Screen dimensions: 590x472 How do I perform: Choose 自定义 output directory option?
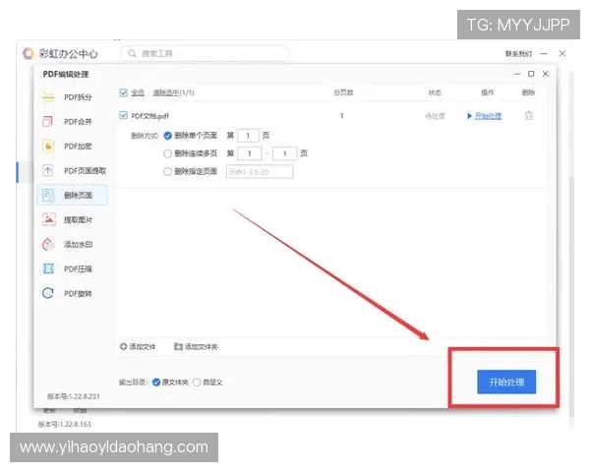197,383
